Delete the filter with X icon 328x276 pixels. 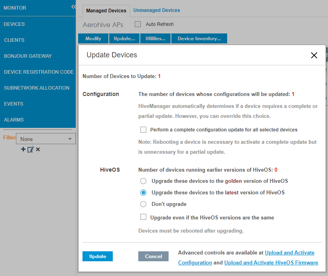click(38, 149)
